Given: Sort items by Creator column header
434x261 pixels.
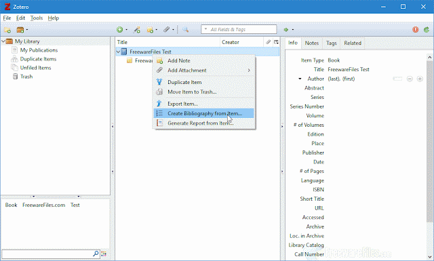Looking at the screenshot, I should pos(241,42).
